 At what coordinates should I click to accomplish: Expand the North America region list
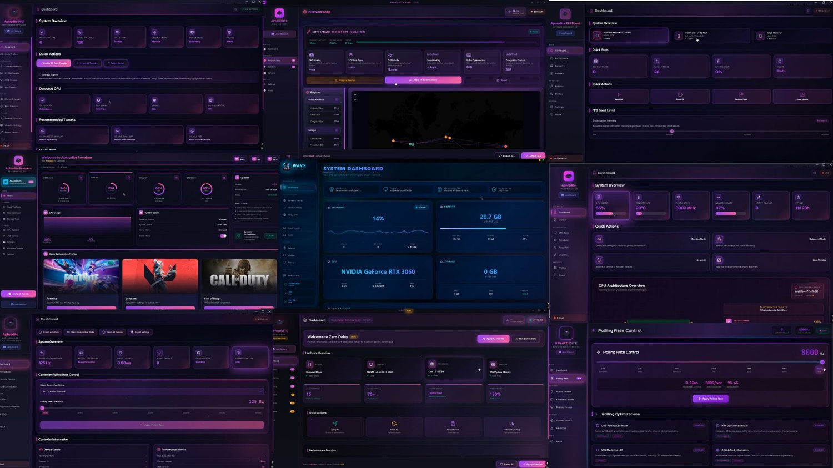pyautogui.click(x=324, y=100)
